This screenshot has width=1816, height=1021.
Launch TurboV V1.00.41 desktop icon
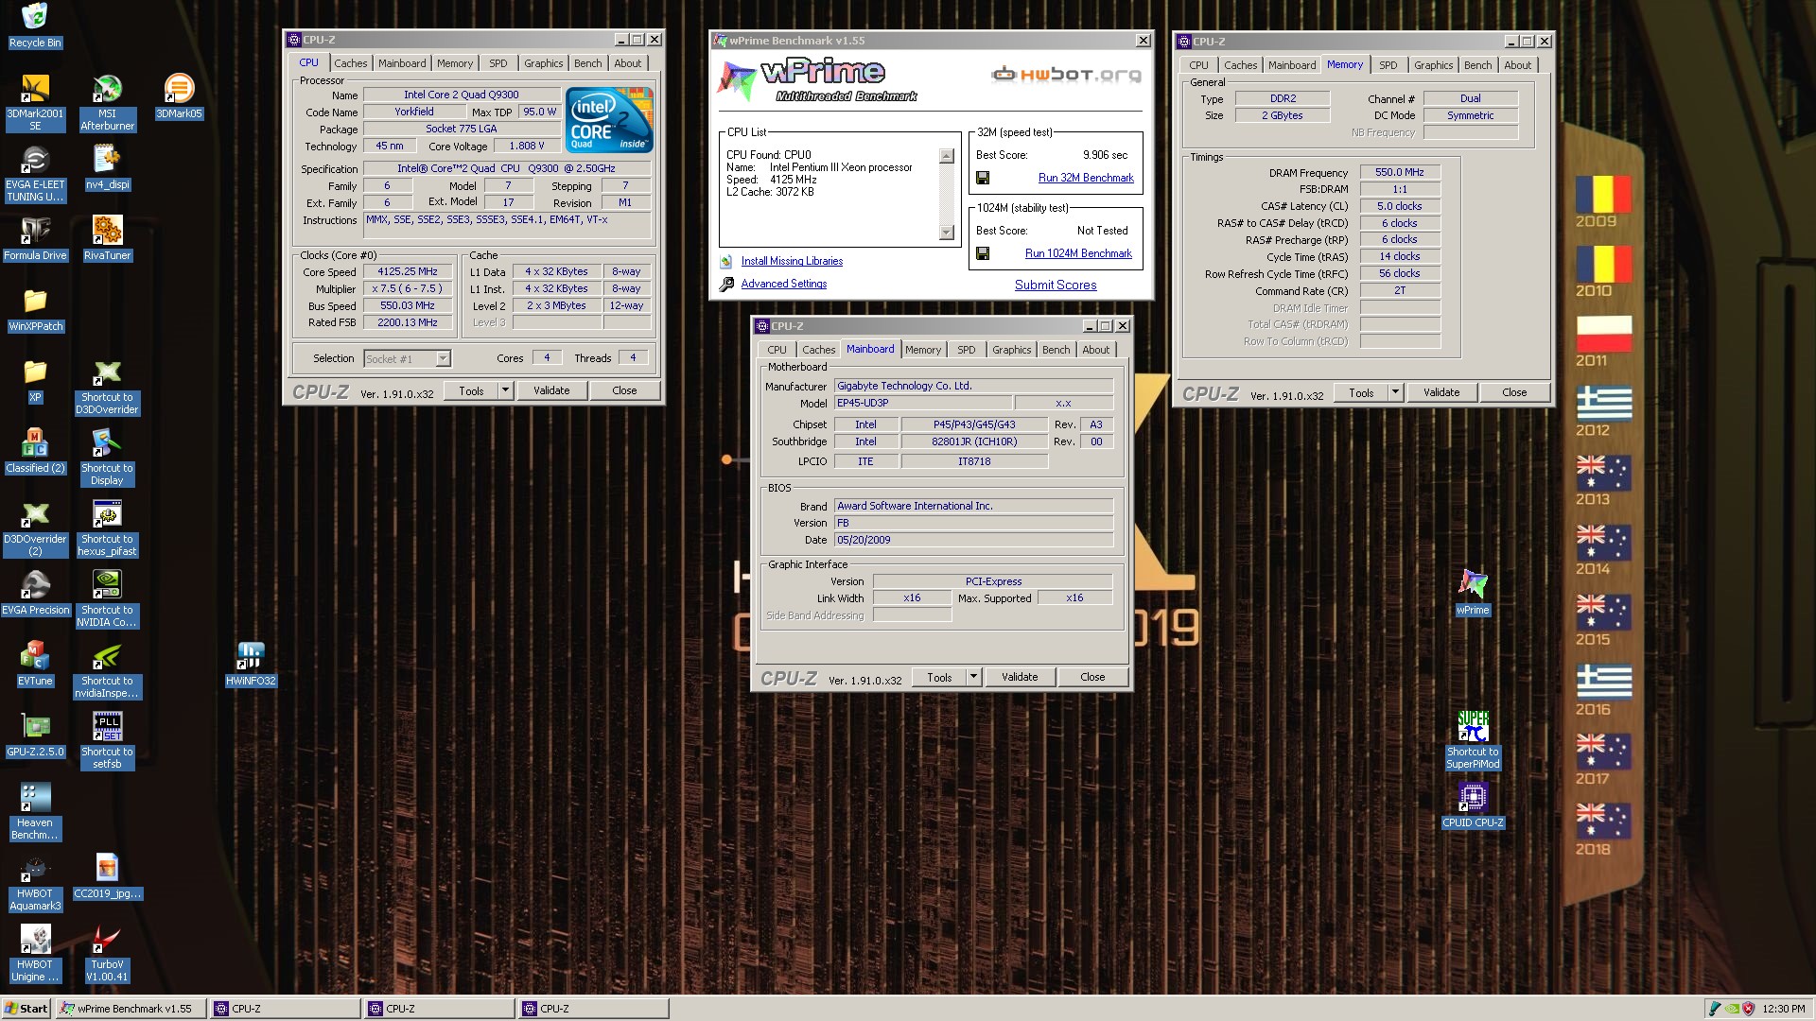tap(107, 954)
